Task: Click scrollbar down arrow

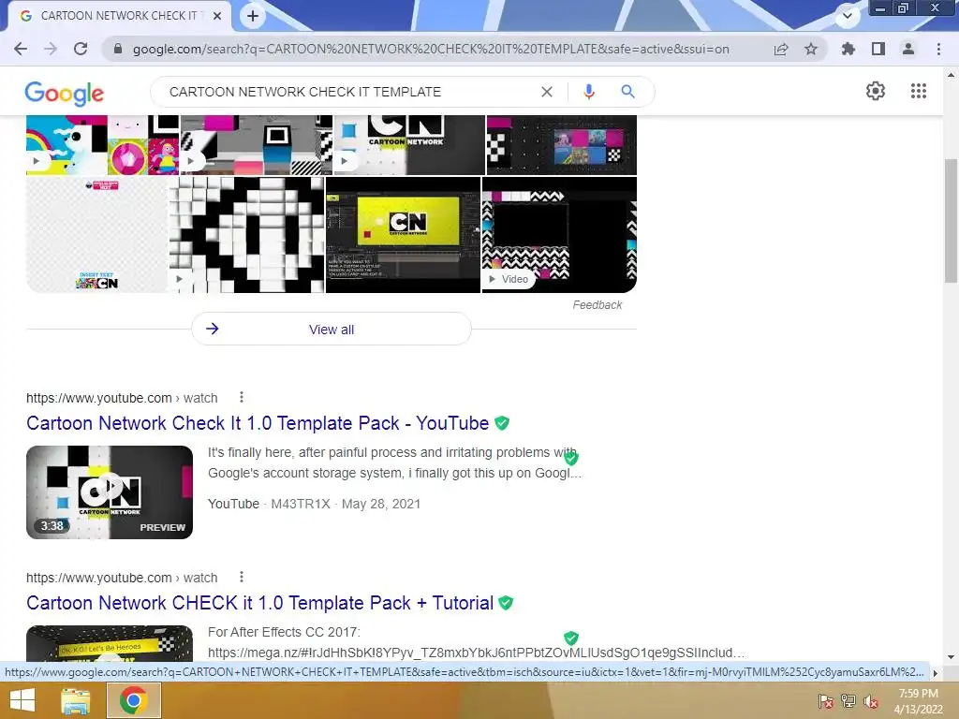Action: (x=951, y=657)
